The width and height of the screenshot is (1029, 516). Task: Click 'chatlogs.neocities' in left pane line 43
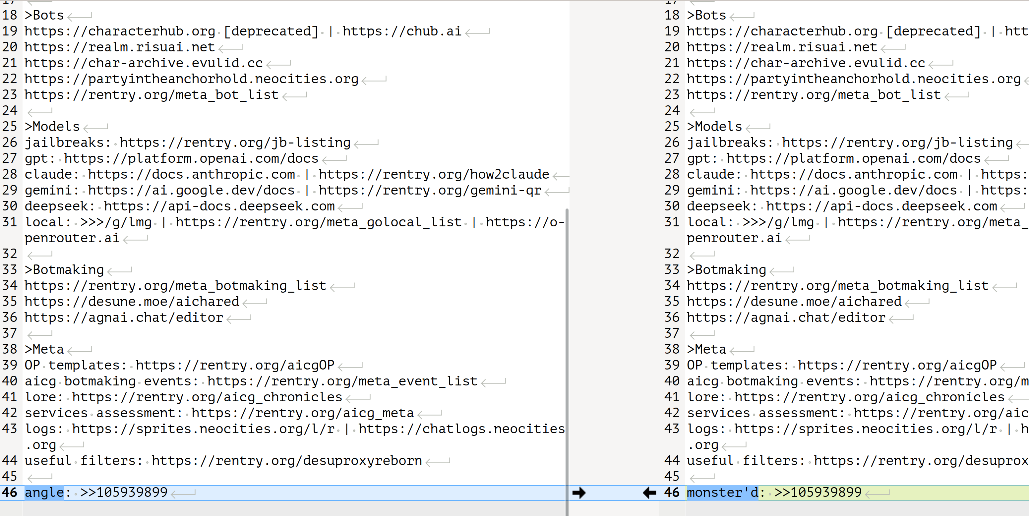point(493,429)
